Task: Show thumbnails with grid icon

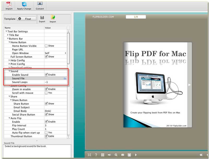Action: coord(103,155)
